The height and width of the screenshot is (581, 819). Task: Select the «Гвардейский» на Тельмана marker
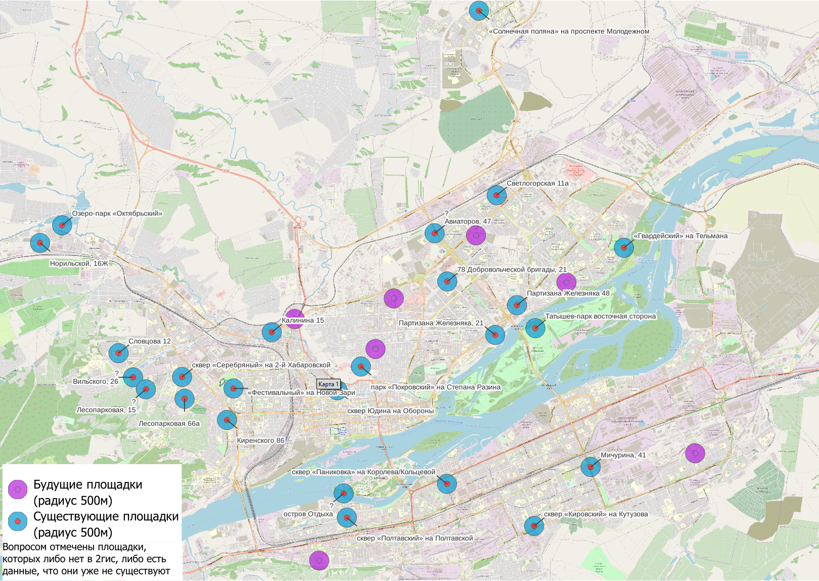624,248
